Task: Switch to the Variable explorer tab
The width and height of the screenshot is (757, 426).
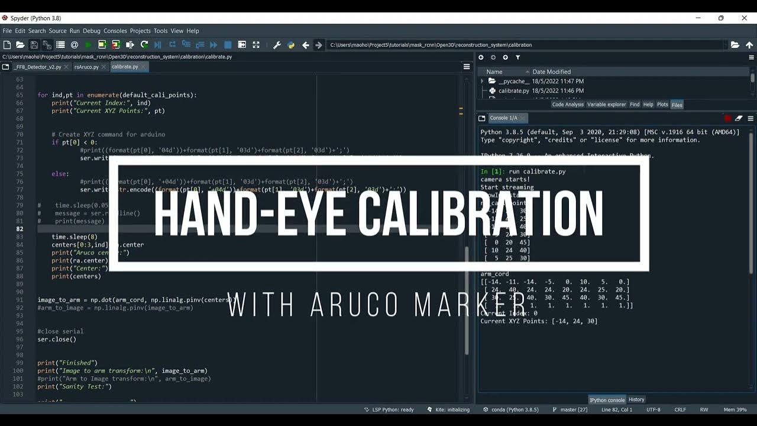Action: pos(606,105)
